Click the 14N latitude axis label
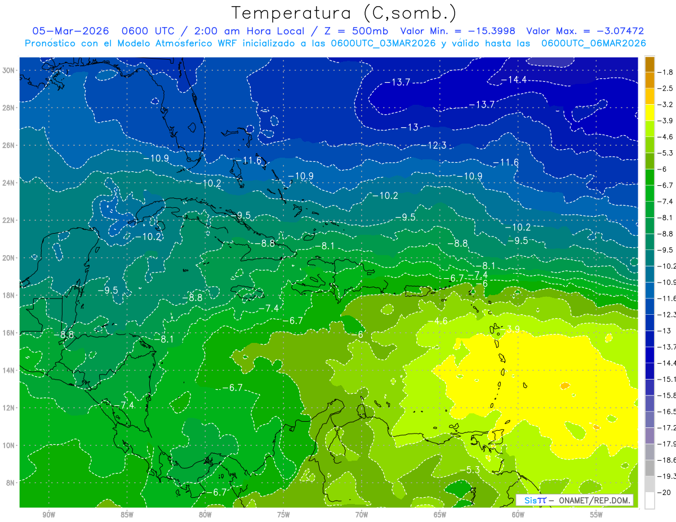 tap(10, 370)
